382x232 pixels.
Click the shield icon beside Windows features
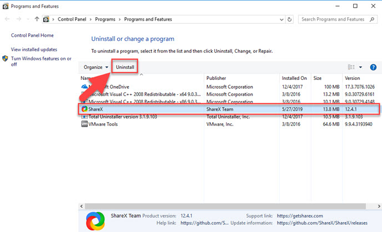click(5, 58)
